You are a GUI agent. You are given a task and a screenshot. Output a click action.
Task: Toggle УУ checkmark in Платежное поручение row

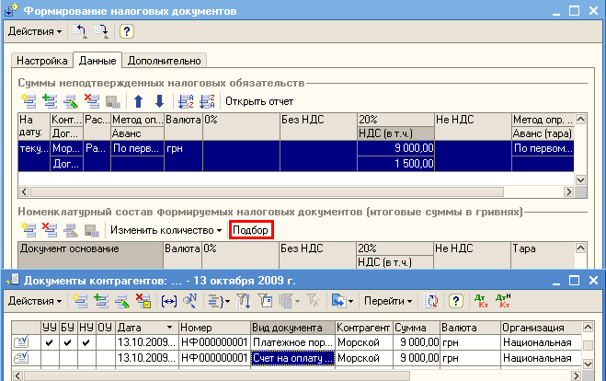pyautogui.click(x=49, y=343)
